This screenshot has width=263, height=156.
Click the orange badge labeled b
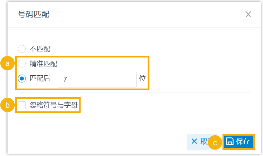(7, 105)
